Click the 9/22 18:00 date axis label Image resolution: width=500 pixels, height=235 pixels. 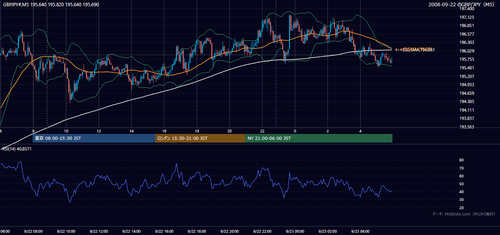[x=196, y=231]
